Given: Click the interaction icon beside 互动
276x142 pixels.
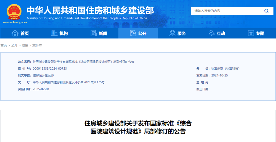Looking at the screenshot, I should pyautogui.click(x=212, y=33).
